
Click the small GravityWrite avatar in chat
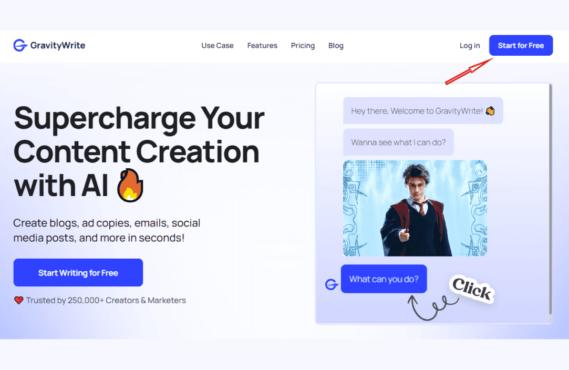[x=332, y=284]
